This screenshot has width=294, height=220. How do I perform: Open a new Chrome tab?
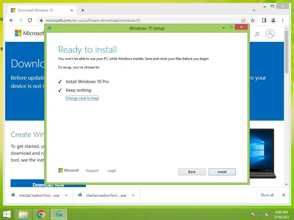(83, 10)
